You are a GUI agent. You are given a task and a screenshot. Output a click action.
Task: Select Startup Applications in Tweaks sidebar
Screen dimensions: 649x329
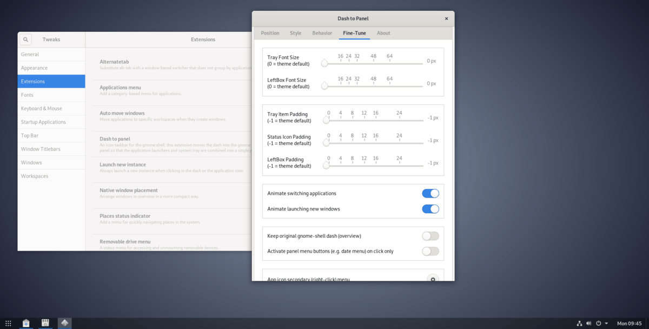tap(51, 122)
